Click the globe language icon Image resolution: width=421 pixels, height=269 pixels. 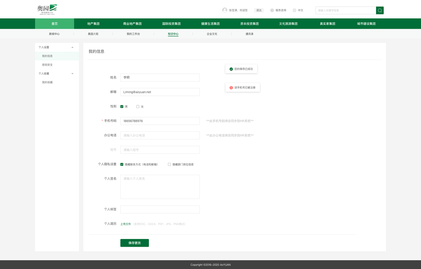tap(294, 10)
